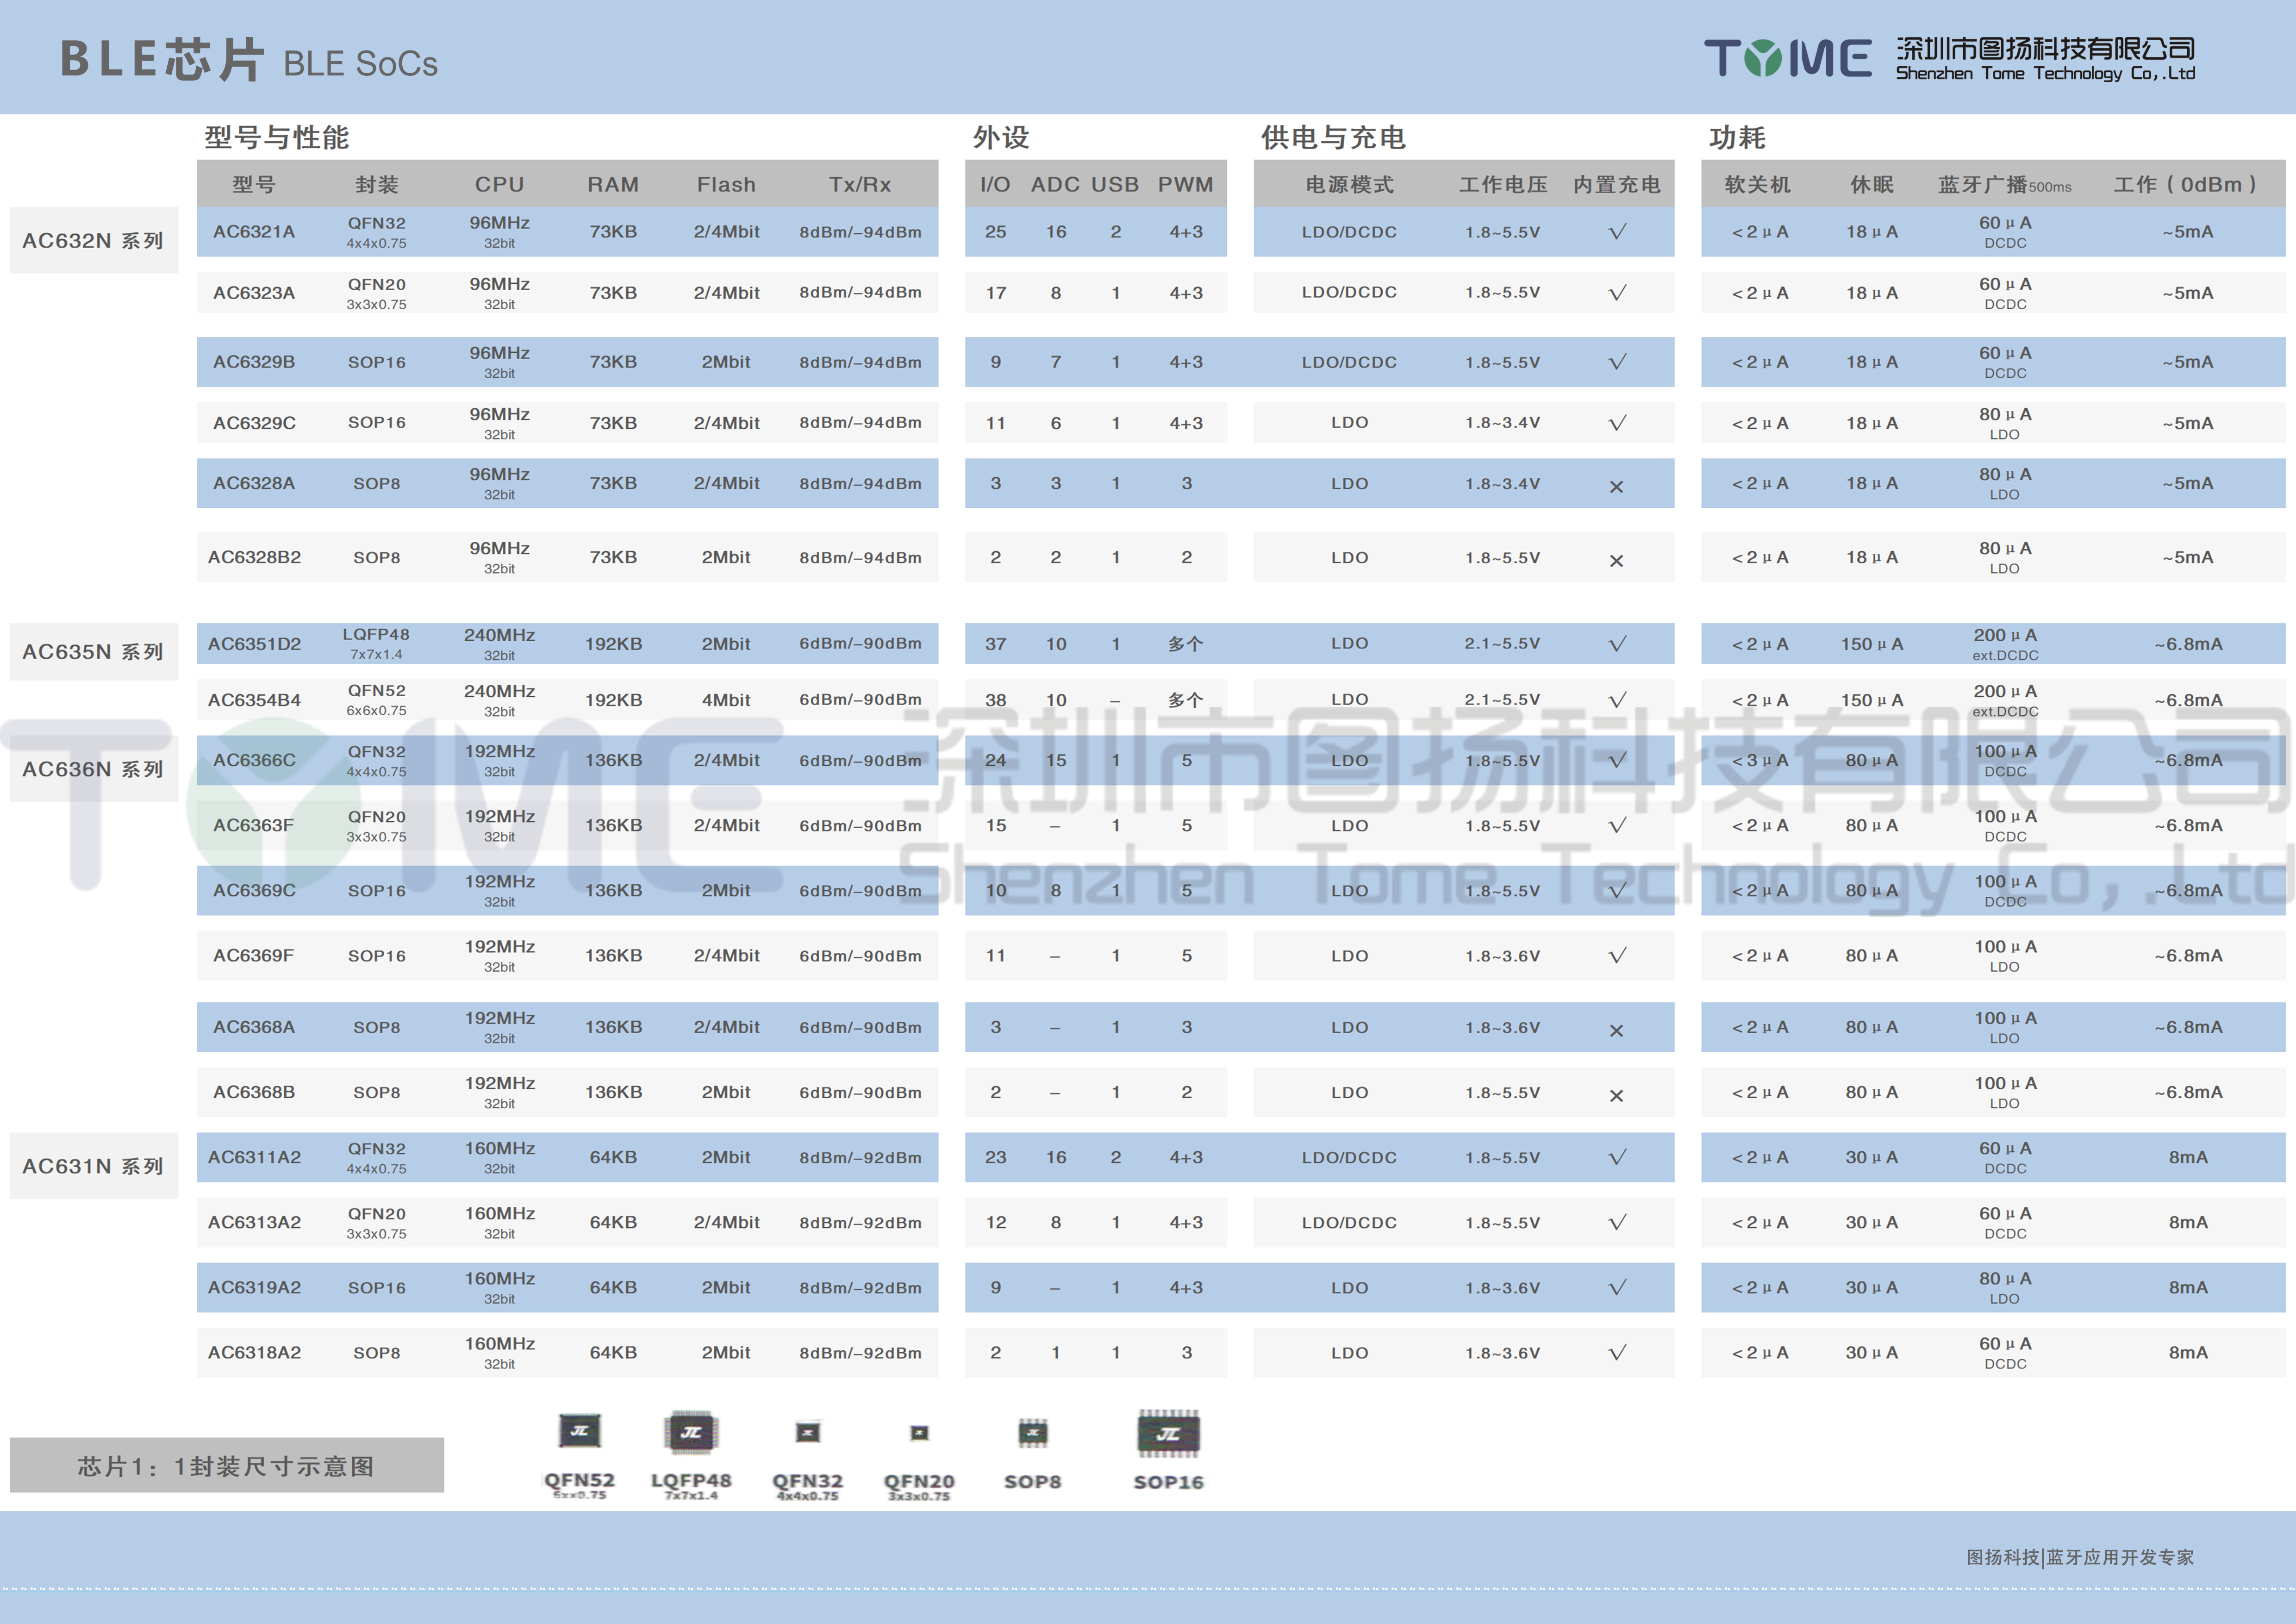Click the AC6323A model name

(x=254, y=293)
